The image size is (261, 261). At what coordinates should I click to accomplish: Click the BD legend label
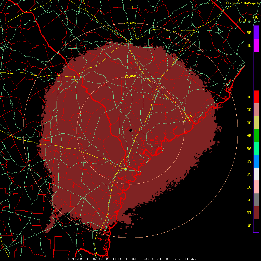coord(249,123)
